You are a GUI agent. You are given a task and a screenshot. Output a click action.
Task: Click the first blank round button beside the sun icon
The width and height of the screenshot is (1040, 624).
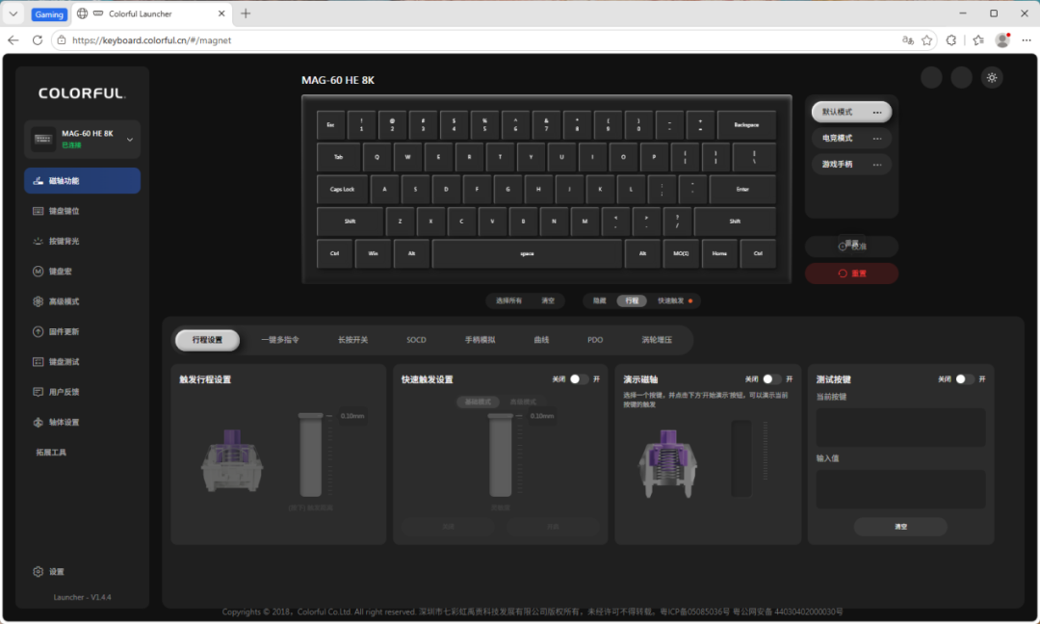931,78
